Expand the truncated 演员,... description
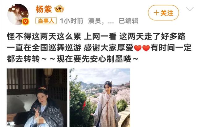 pyautogui.click(x=101, y=21)
